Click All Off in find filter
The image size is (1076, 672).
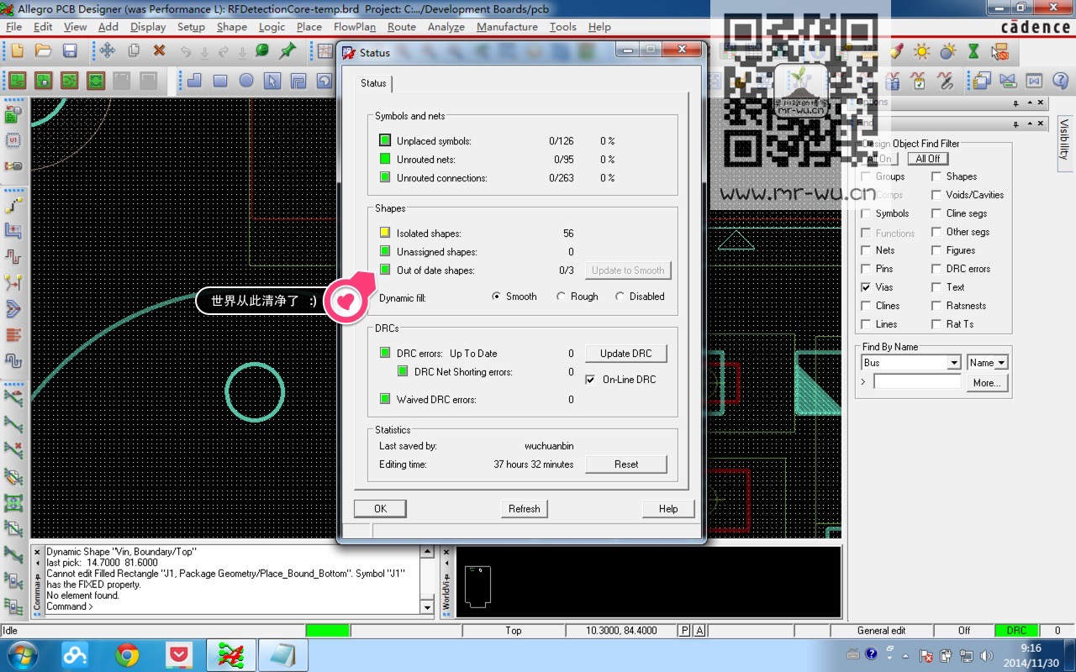click(x=928, y=159)
